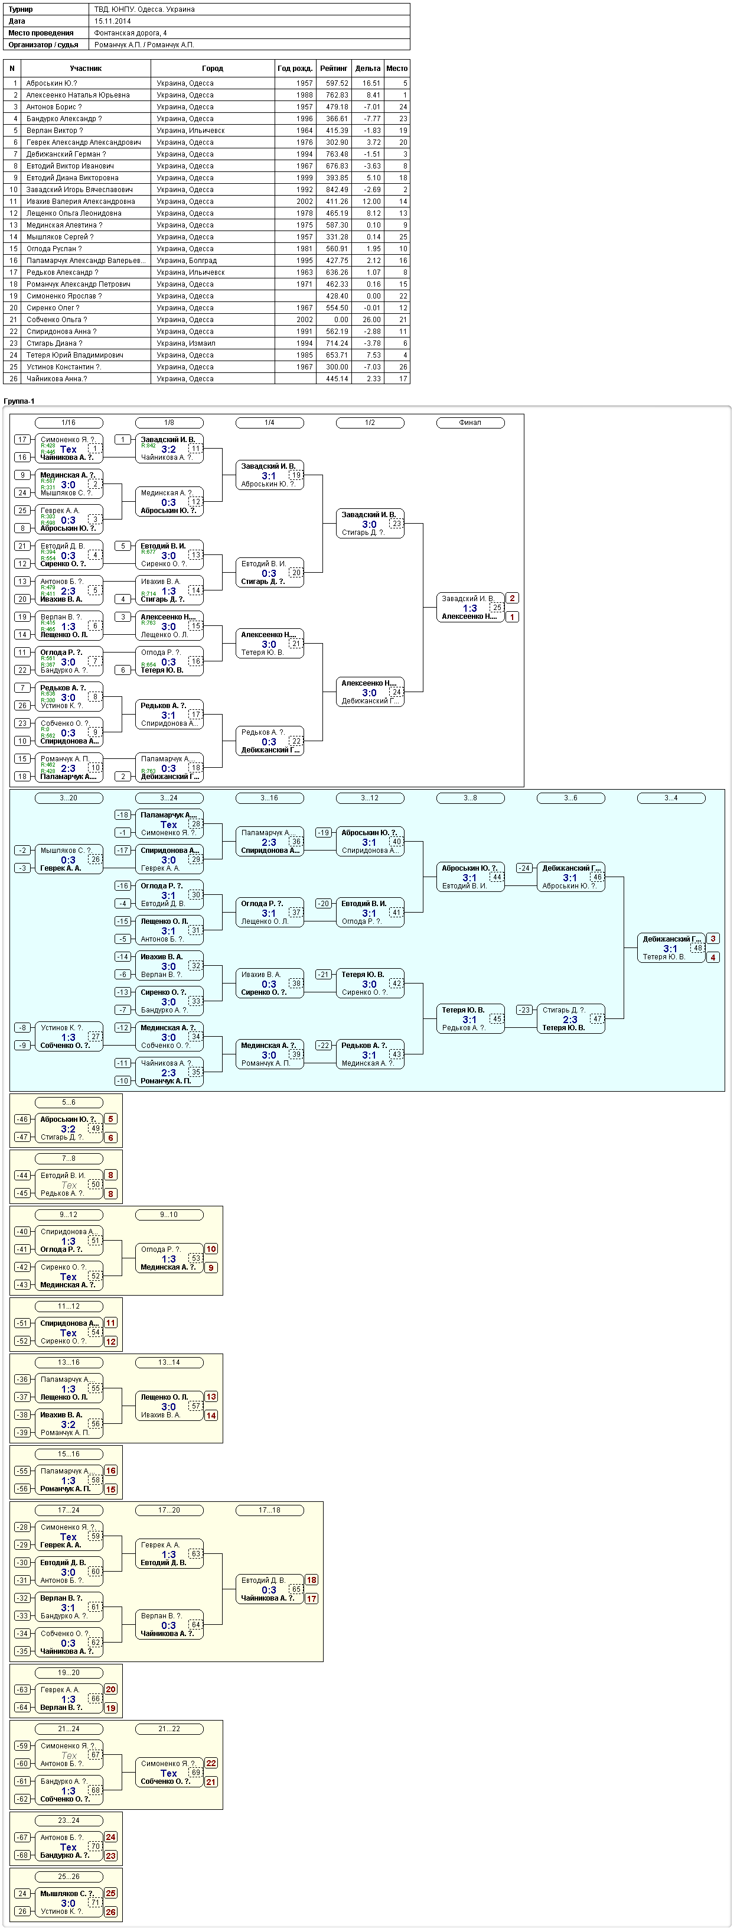The height and width of the screenshot is (1931, 737).
Task: Click the '19...20' round header
Action: [68, 1673]
